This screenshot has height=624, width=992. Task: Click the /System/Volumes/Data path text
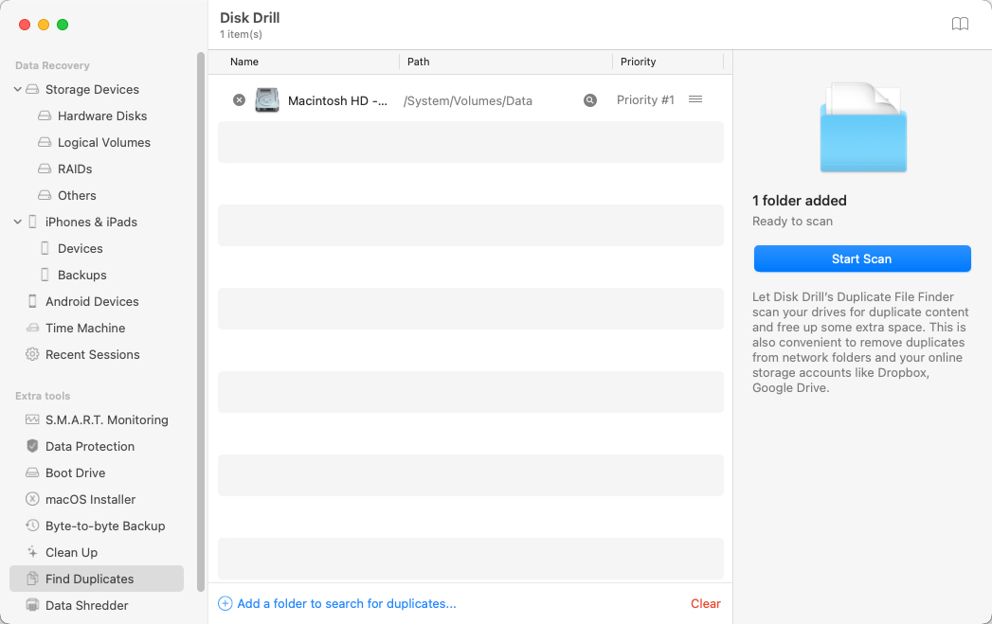(x=467, y=100)
